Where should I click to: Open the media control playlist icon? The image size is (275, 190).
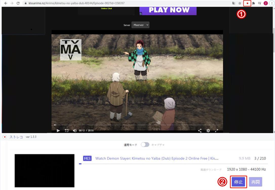260,3
